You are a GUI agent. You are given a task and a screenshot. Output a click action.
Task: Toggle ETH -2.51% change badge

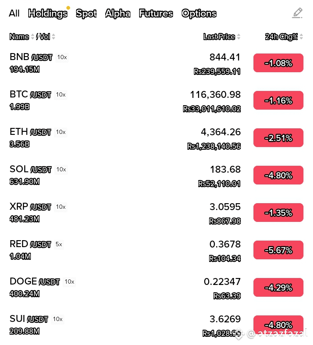(x=278, y=138)
